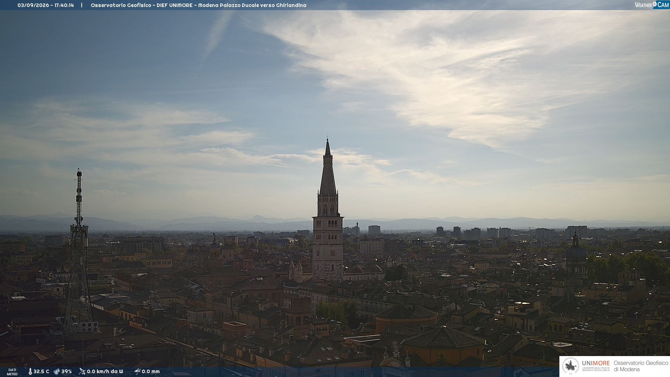Click Osservatorio Geofisico di Modena banner text

pyautogui.click(x=641, y=366)
